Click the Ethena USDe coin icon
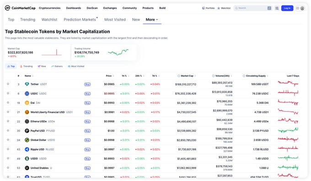This screenshot has width=311, height=181. click(27, 121)
